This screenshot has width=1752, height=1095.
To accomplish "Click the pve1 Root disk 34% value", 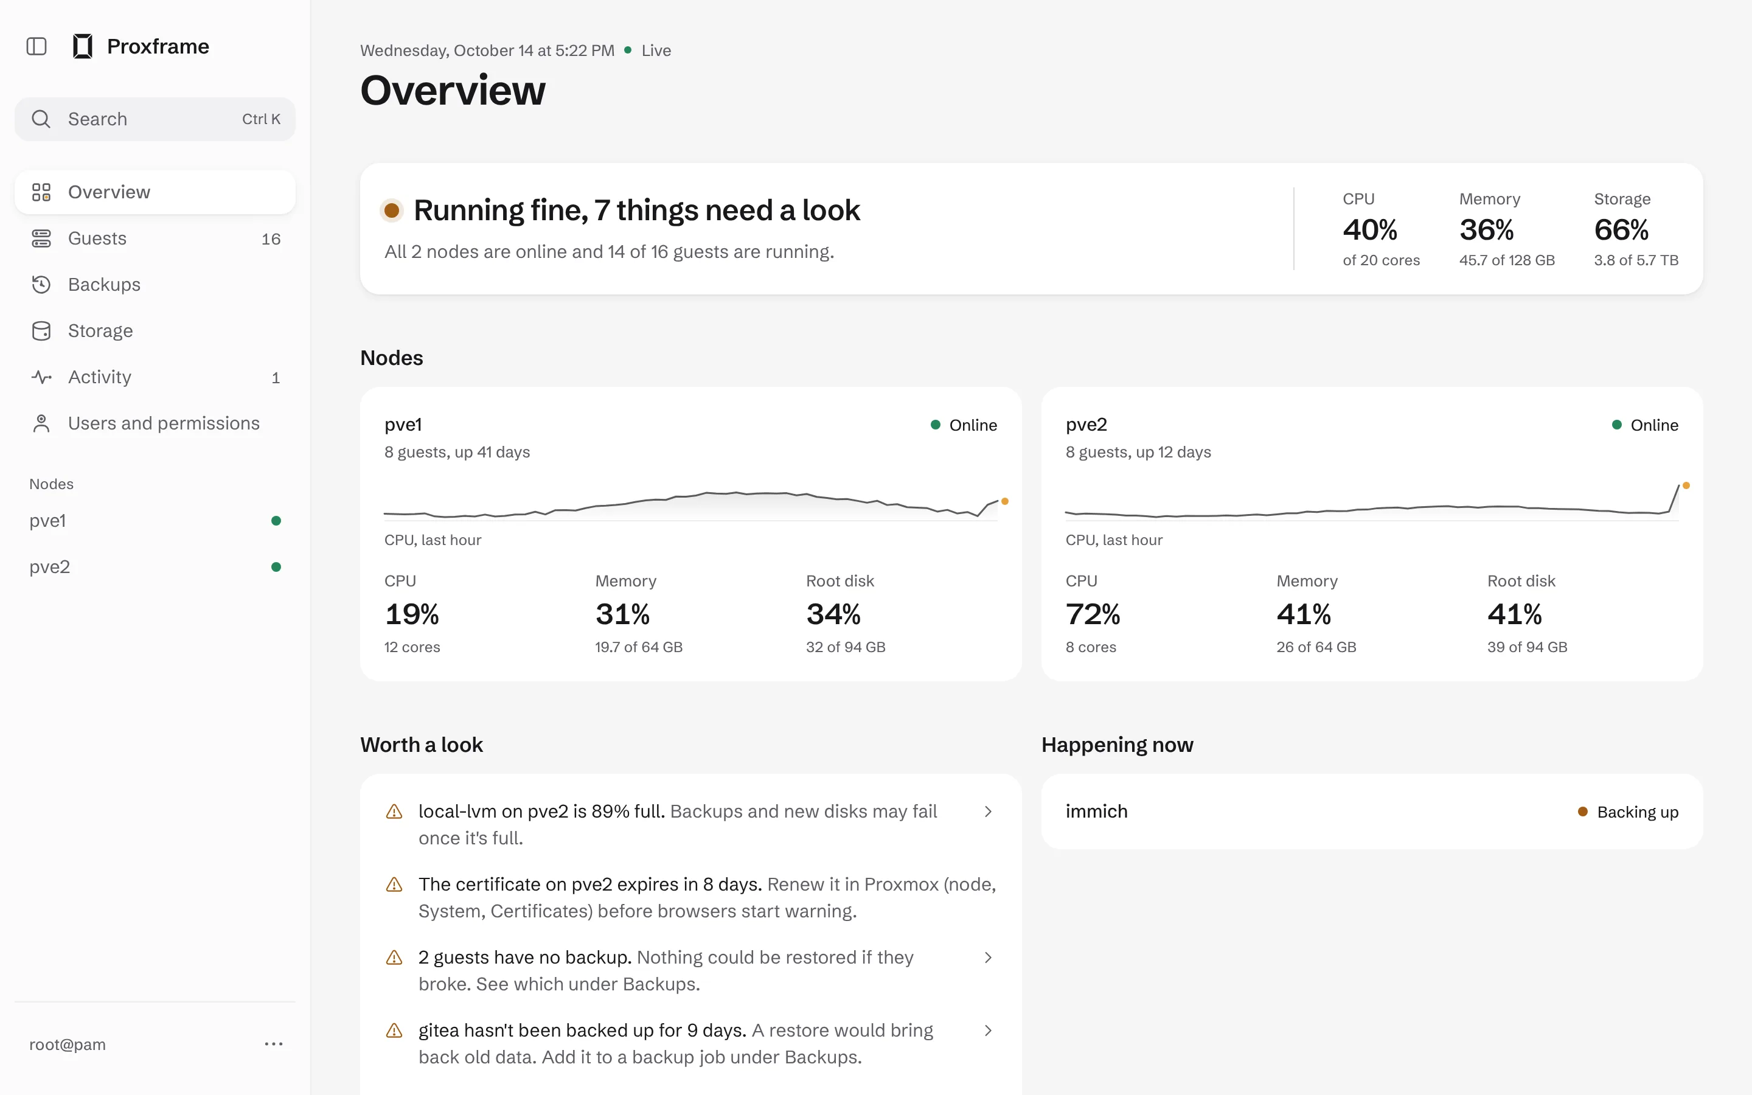I will (x=833, y=614).
